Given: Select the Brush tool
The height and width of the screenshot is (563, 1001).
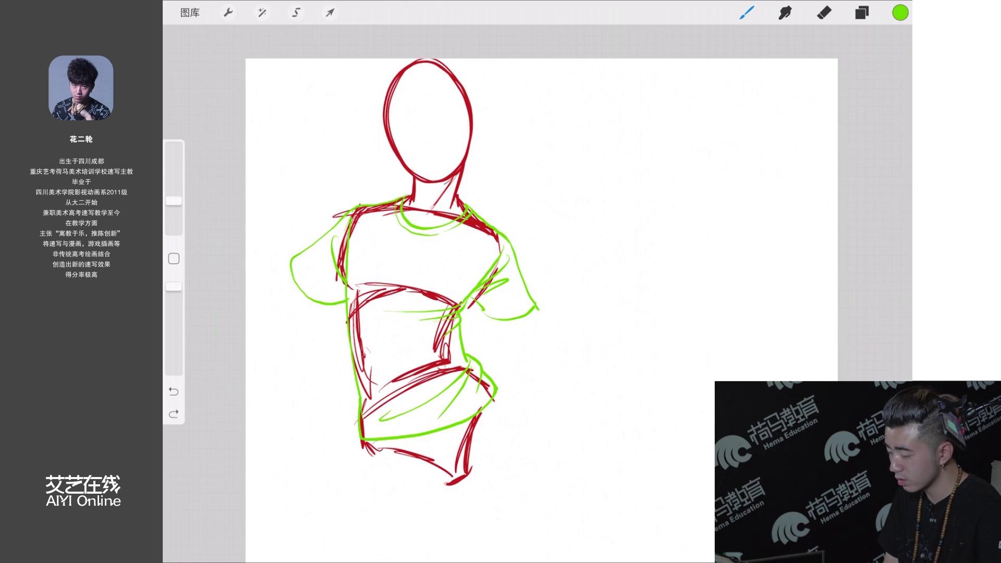Looking at the screenshot, I should pyautogui.click(x=747, y=13).
